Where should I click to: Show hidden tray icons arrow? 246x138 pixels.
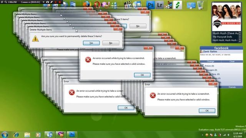pos(202,135)
